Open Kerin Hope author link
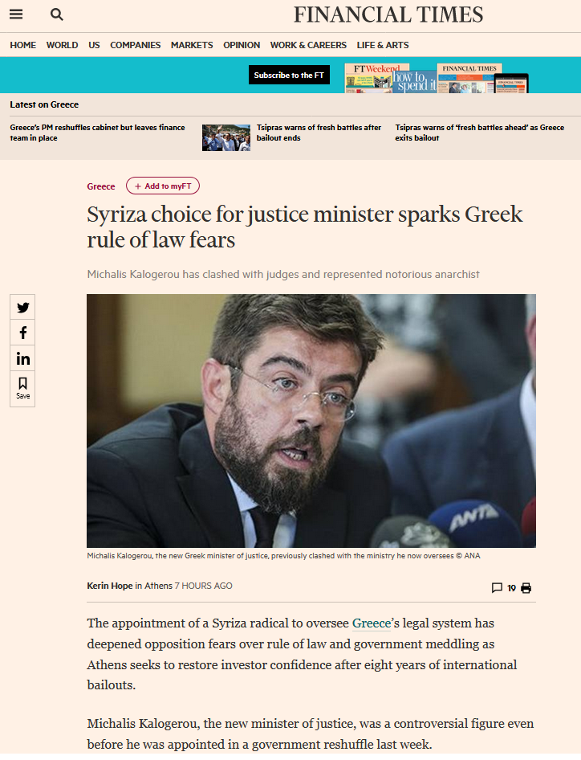 [110, 586]
